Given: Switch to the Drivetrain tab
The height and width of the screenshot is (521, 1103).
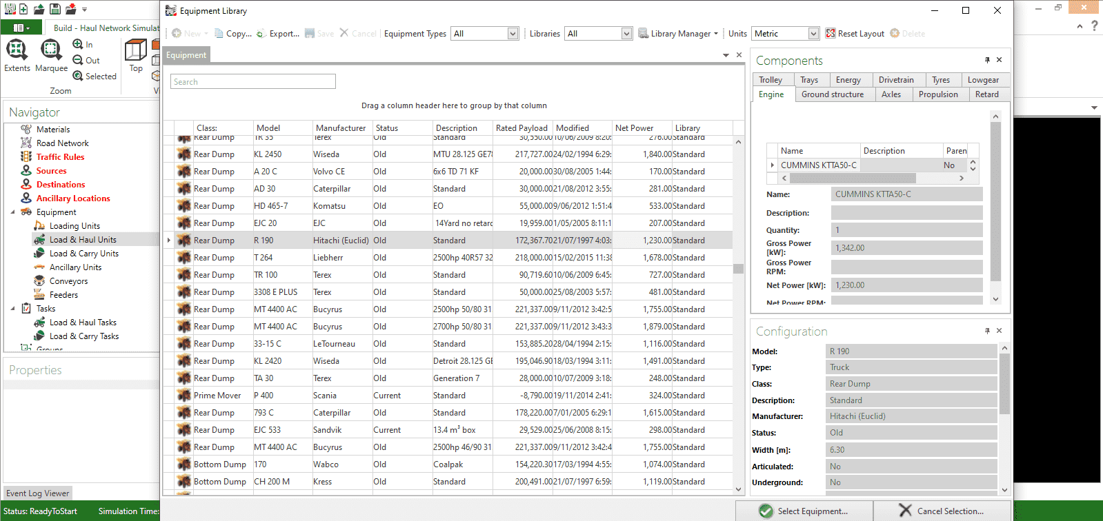Looking at the screenshot, I should pyautogui.click(x=895, y=80).
